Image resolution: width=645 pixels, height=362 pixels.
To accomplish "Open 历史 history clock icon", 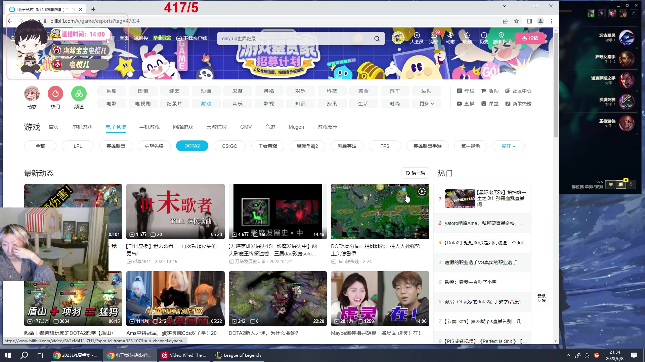I will pos(484,38).
